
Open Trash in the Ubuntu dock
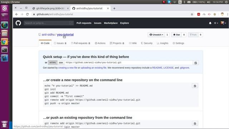click(5, 124)
